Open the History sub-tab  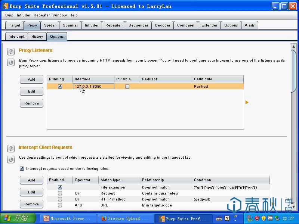[37, 36]
